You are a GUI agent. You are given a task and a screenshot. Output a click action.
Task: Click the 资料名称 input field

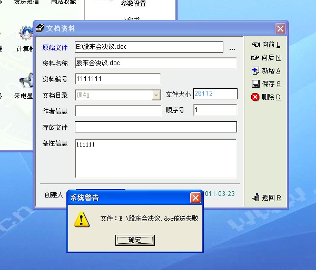(x=155, y=63)
